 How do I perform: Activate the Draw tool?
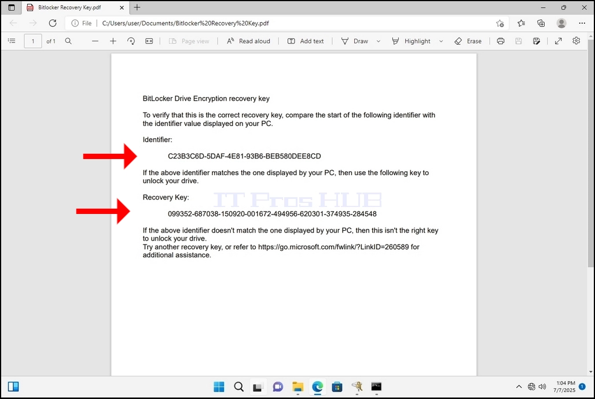click(355, 41)
